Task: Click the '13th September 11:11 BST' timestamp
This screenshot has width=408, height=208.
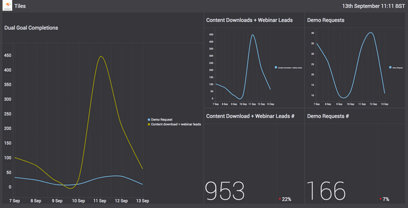Action: click(373, 6)
